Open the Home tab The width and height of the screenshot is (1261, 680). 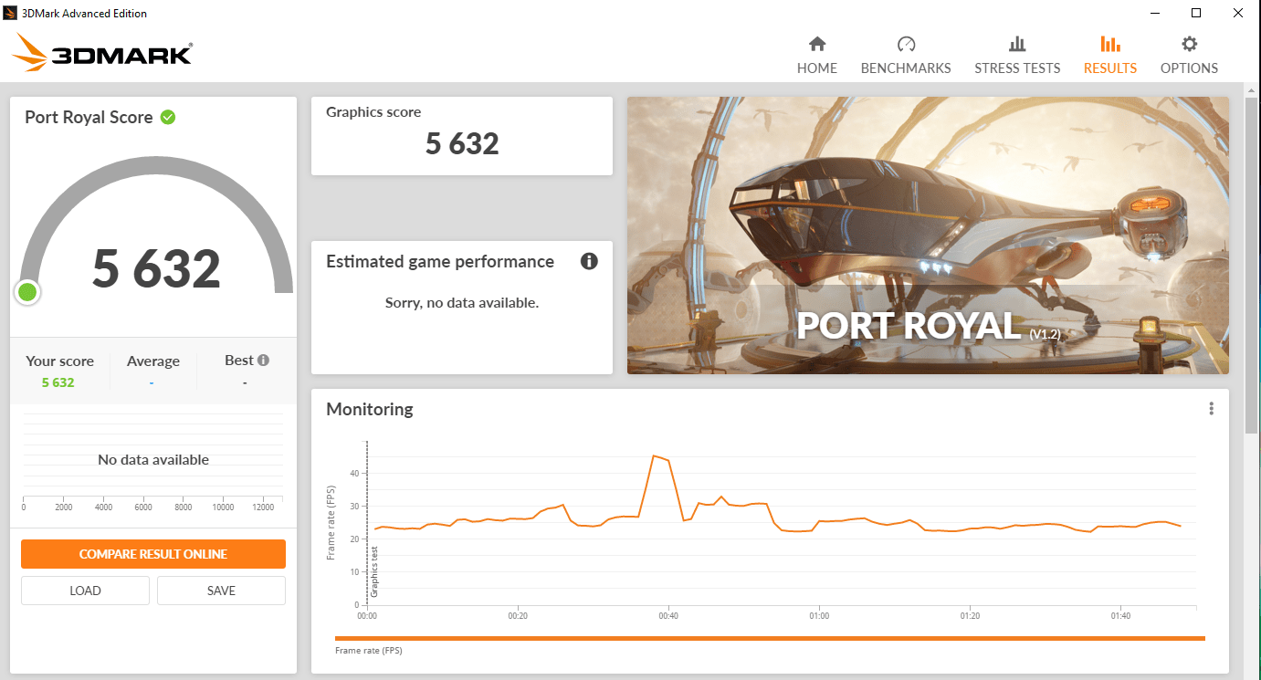[x=816, y=55]
